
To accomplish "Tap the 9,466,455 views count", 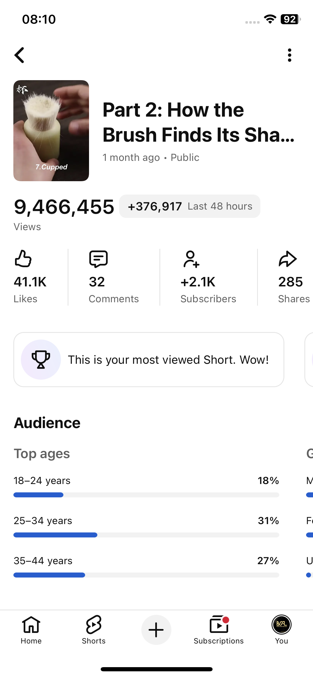I will [64, 207].
